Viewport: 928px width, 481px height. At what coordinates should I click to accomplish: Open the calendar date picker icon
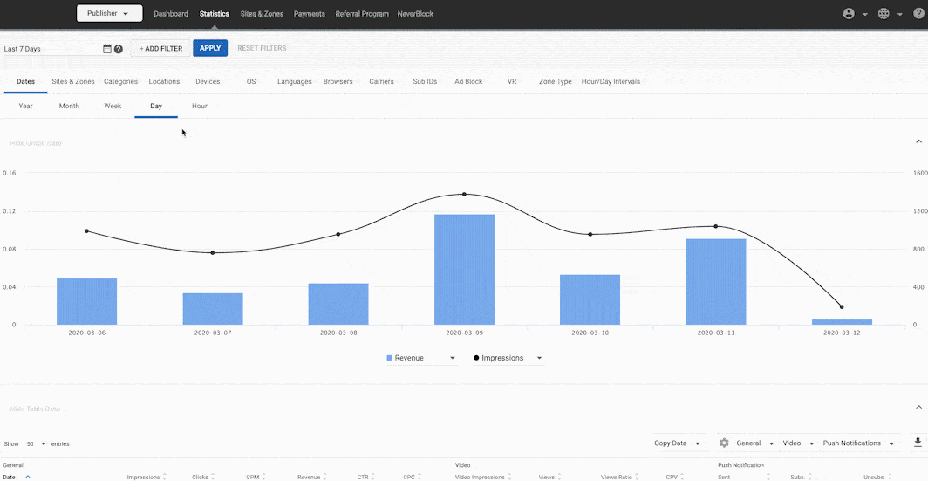tap(107, 49)
